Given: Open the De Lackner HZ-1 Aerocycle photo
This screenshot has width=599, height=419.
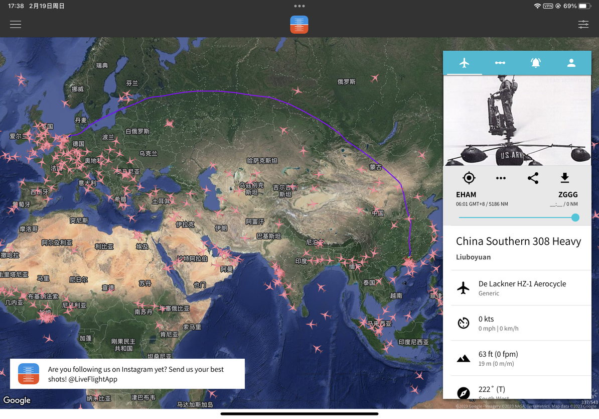Looking at the screenshot, I should pos(517,120).
